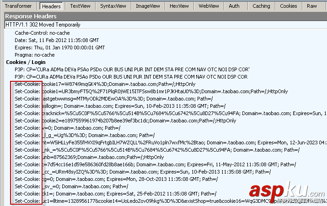Select the Set-Cookie _sv_=0 row
The width and height of the screenshot is (327, 206).
(71, 186)
